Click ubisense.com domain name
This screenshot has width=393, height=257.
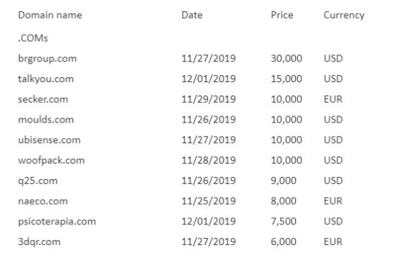tap(49, 140)
